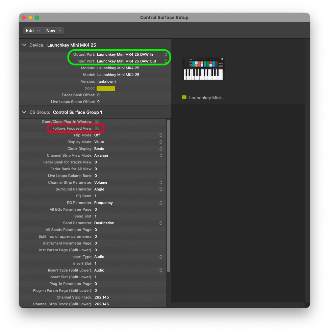Collapse the CS Group section

(x=24, y=112)
